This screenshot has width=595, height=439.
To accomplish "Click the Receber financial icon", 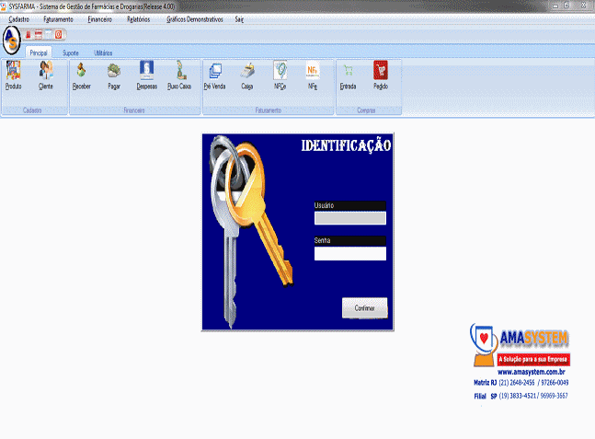I will (81, 73).
